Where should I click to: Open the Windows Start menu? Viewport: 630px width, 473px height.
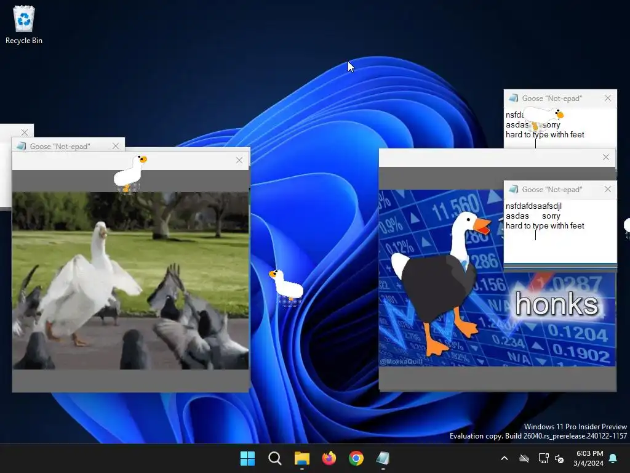point(247,458)
